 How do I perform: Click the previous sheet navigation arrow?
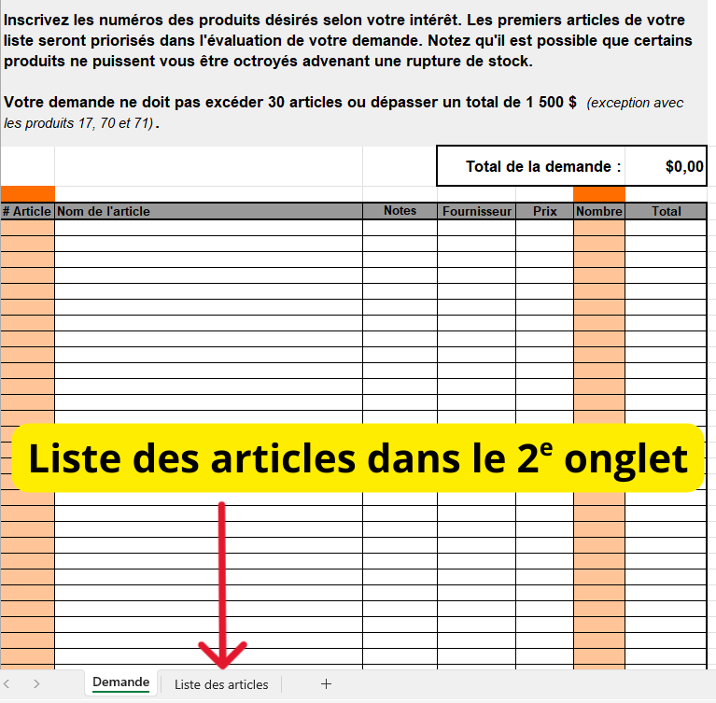point(12,684)
